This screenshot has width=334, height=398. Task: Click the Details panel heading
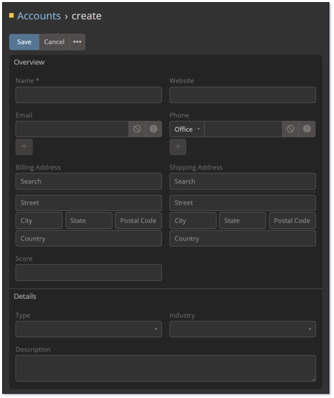[x=25, y=296]
